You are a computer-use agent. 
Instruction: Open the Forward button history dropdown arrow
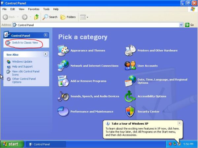point(30,17)
